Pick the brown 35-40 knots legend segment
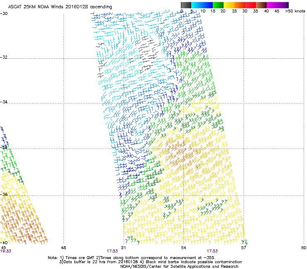Viewport: 307px width, 269px height. (x=261, y=5)
